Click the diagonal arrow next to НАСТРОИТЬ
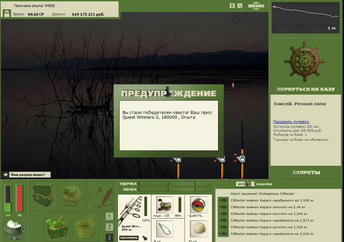This screenshot has width=344, height=242. click(x=145, y=238)
